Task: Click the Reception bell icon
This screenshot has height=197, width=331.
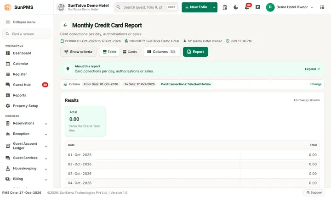Action: 8,134
